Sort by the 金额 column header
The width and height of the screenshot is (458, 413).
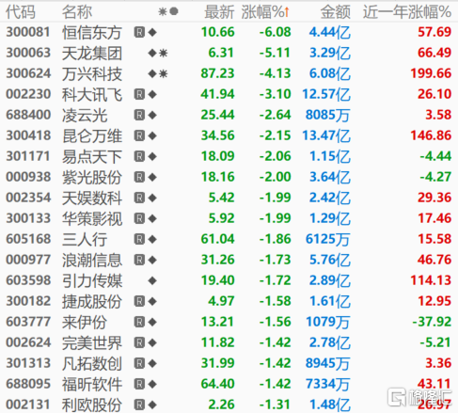[x=335, y=12]
